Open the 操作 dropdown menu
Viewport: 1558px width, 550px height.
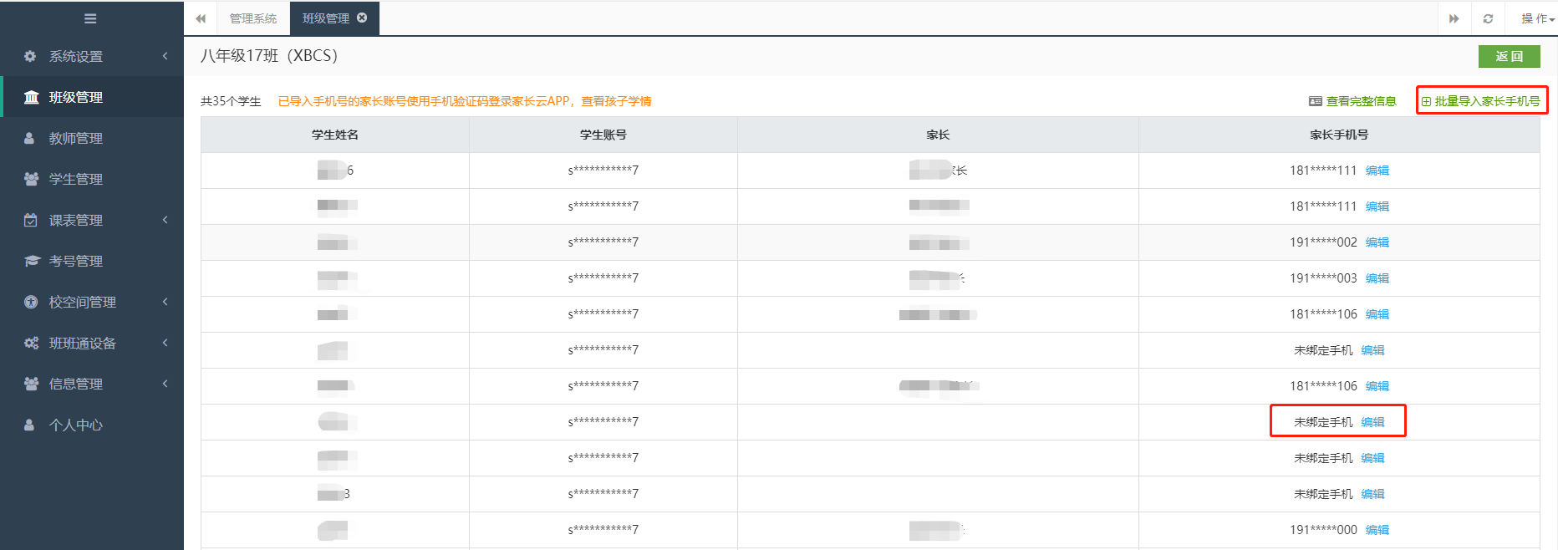(1536, 18)
